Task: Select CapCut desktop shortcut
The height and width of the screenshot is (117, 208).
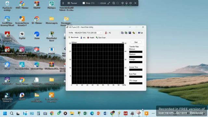Action: [22, 35]
